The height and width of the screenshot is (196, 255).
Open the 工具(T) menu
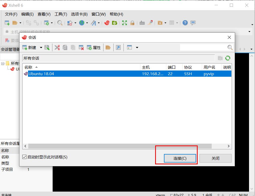coord(60,14)
